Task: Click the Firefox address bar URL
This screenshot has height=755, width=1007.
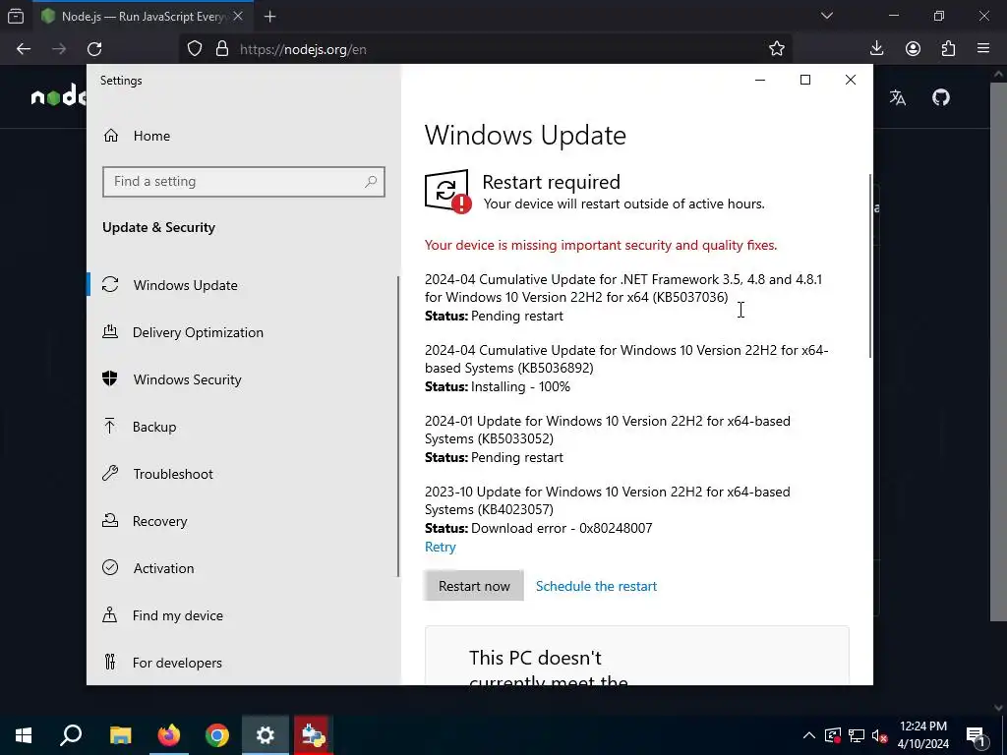Action: (x=303, y=49)
